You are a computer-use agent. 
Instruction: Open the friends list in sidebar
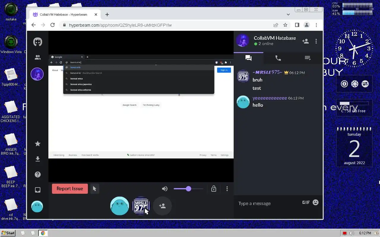pos(37,57)
